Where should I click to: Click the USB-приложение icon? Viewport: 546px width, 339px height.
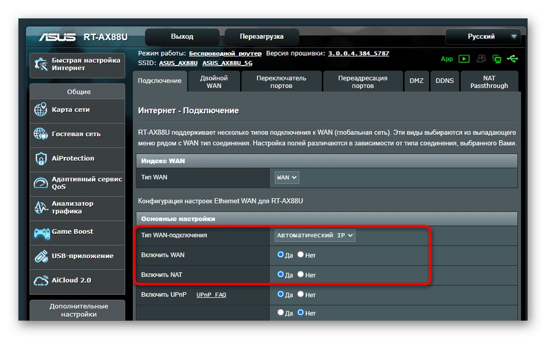[41, 256]
